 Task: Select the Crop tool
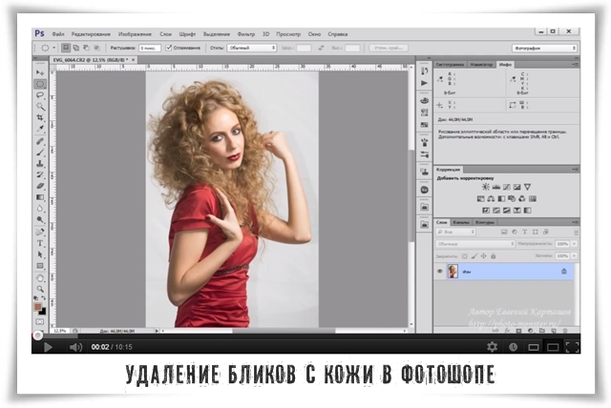40,117
